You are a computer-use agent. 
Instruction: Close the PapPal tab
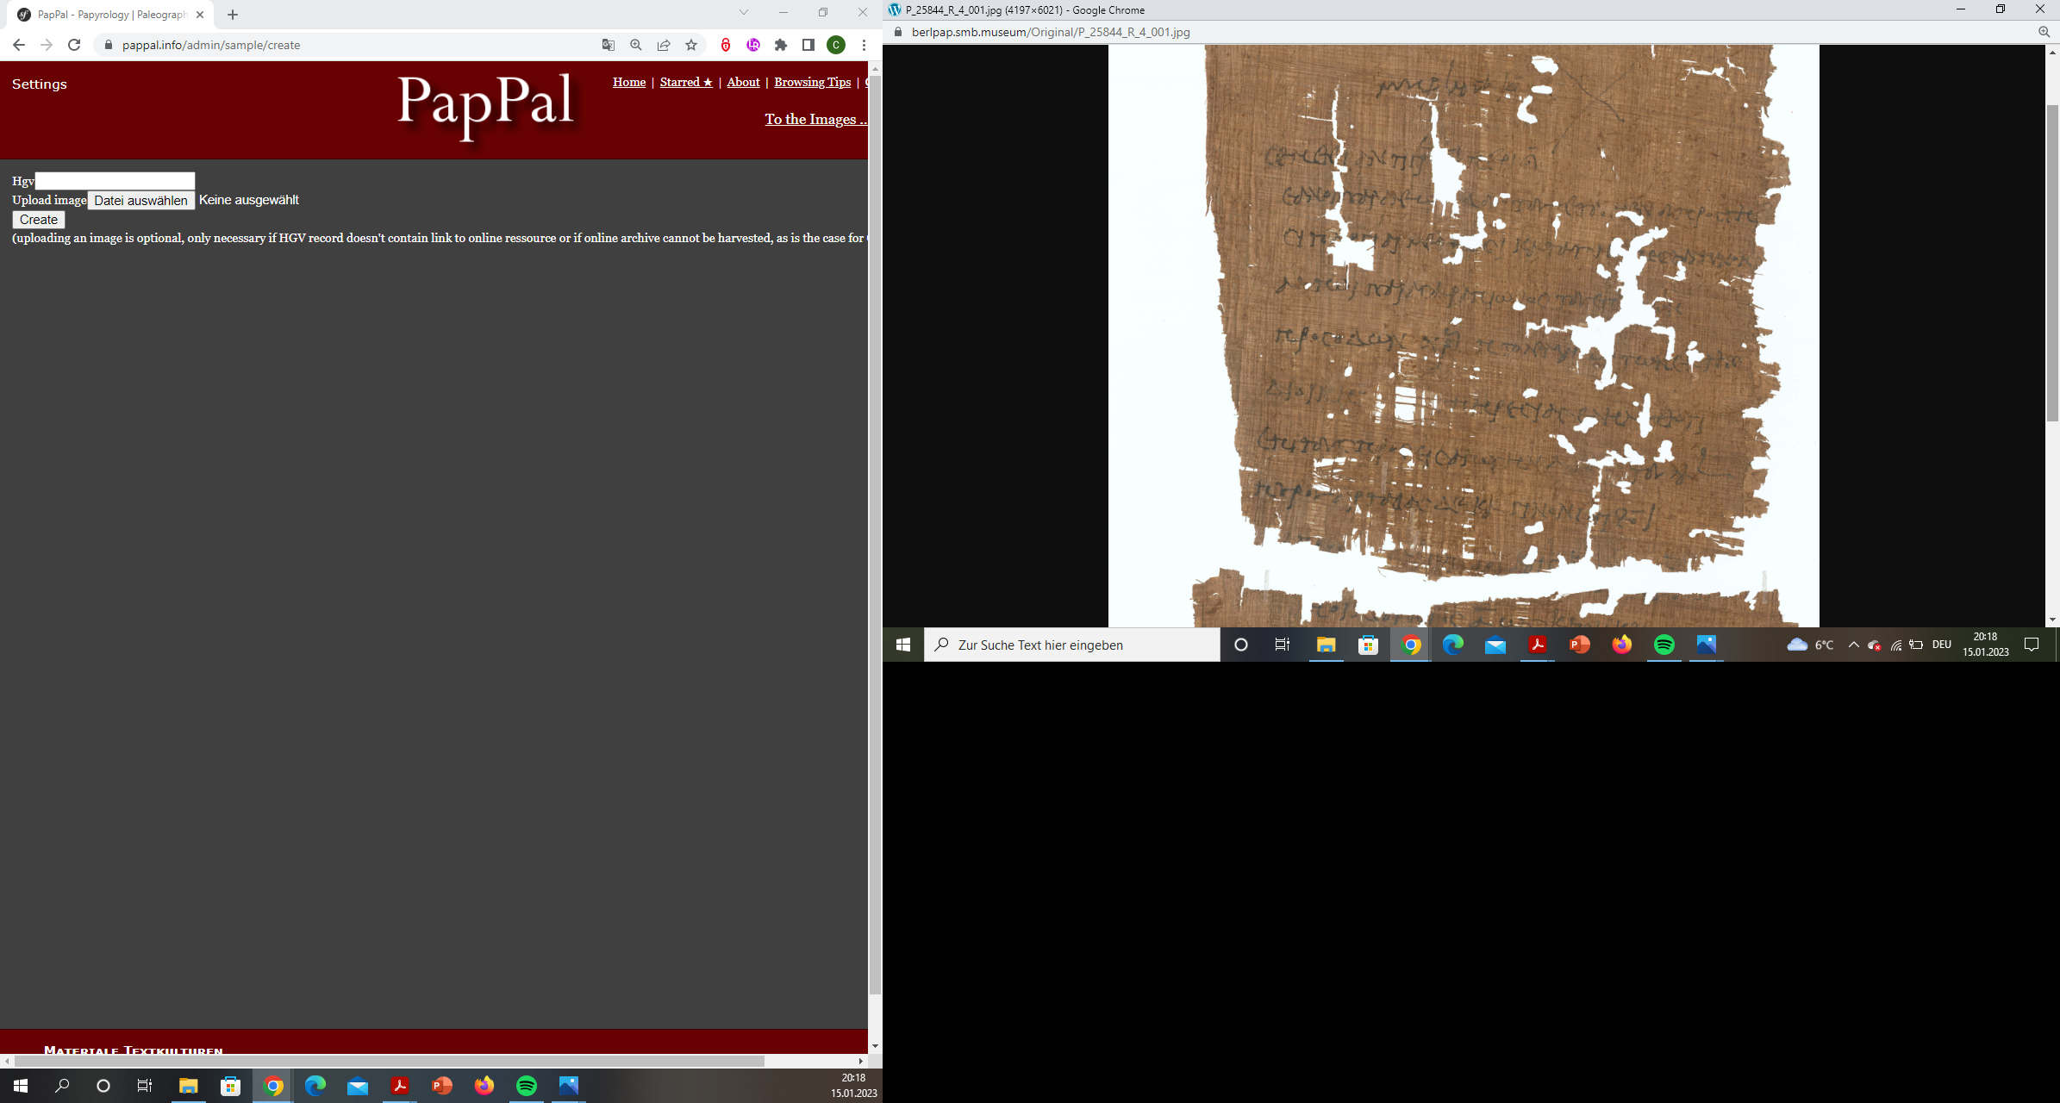click(200, 15)
